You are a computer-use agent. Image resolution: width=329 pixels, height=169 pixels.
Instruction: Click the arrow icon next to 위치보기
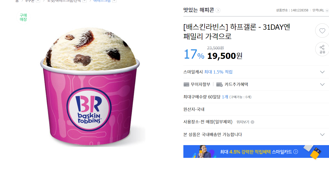pyautogui.click(x=252, y=122)
